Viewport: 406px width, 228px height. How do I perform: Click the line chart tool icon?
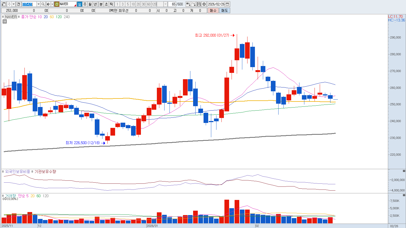pyautogui.click(x=194, y=4)
